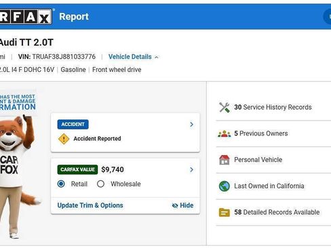Click 30 Service History Records text
This screenshot has width=331, height=248.
tap(273, 107)
